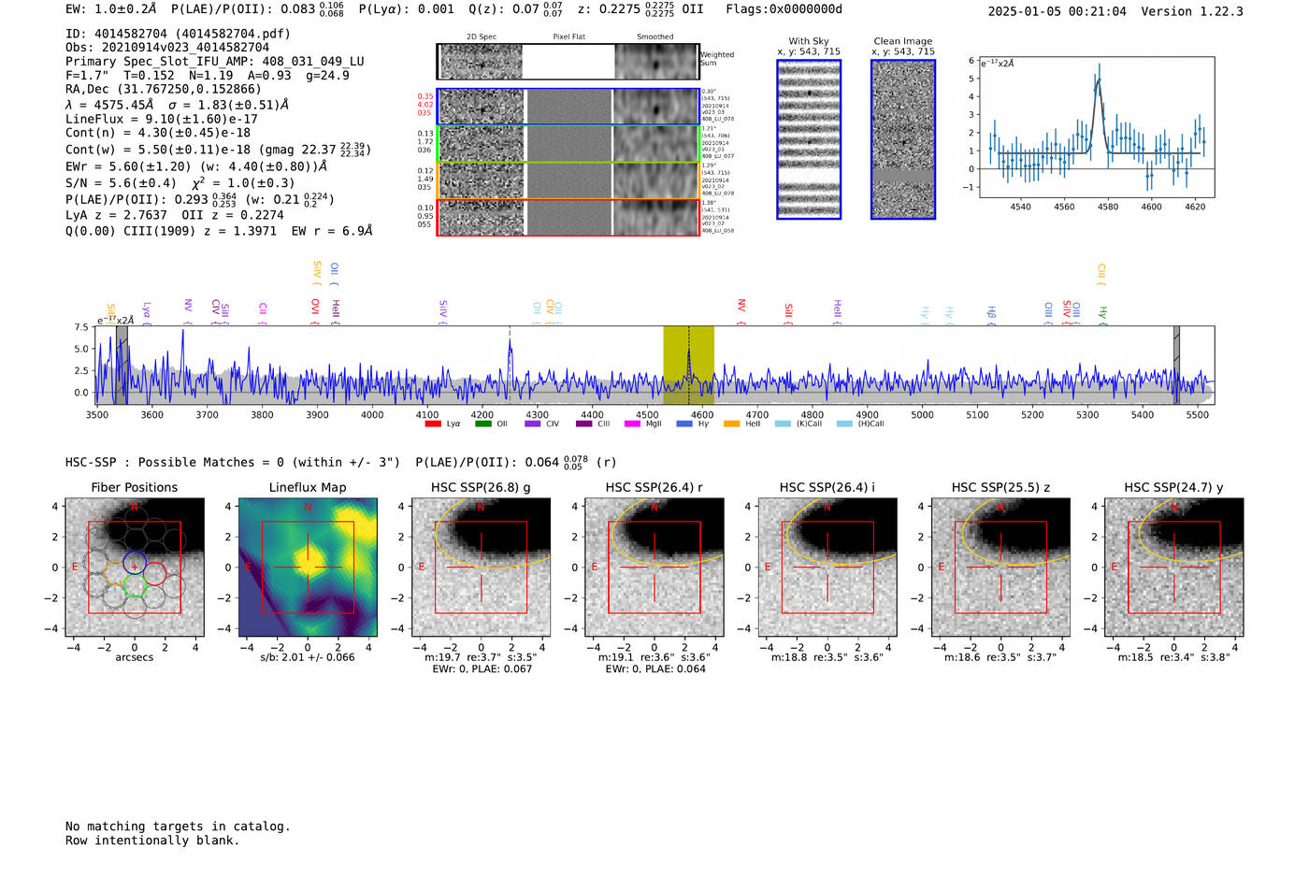
Task: Click the Flags:0x0000000d header text
Action: pos(784,9)
